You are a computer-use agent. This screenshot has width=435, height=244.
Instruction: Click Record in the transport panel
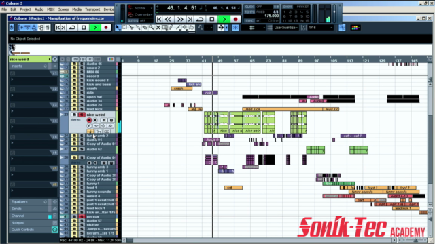coord(236,19)
